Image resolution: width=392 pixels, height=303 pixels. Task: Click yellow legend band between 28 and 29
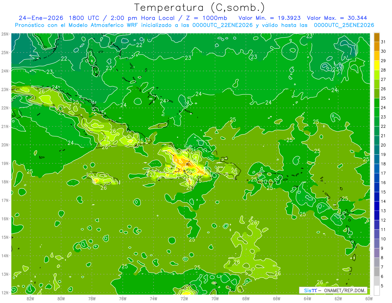click(377, 65)
